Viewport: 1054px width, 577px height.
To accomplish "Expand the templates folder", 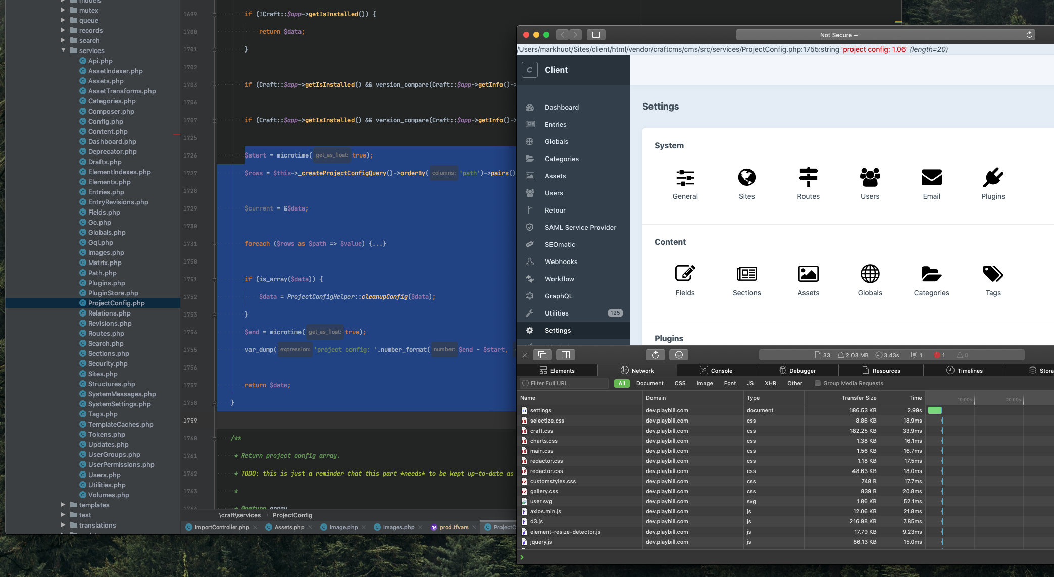I will [62, 505].
